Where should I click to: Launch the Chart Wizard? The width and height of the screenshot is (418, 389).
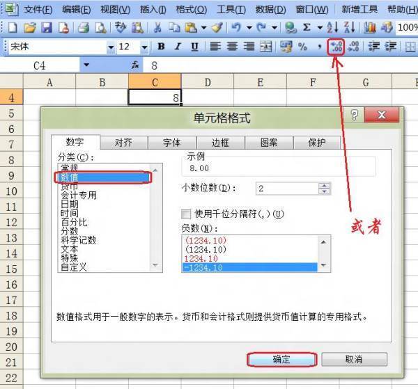tap(370, 27)
